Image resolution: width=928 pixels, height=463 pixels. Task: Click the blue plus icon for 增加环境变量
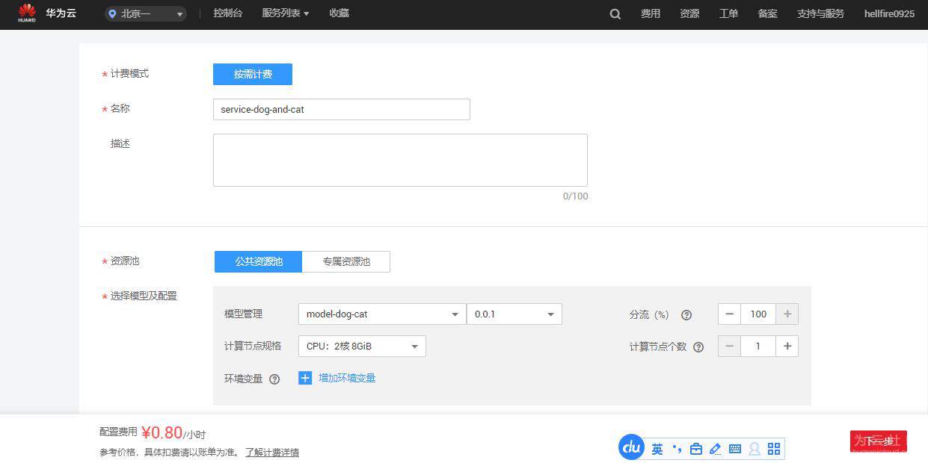pos(305,378)
